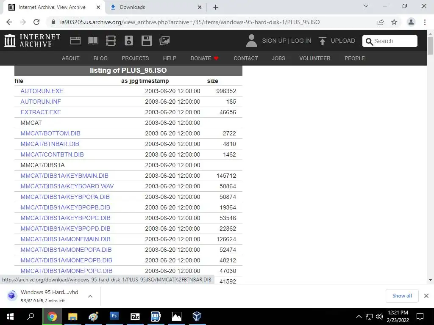Open PEOPLE in the navigation menu
434x325 pixels.
(x=355, y=58)
